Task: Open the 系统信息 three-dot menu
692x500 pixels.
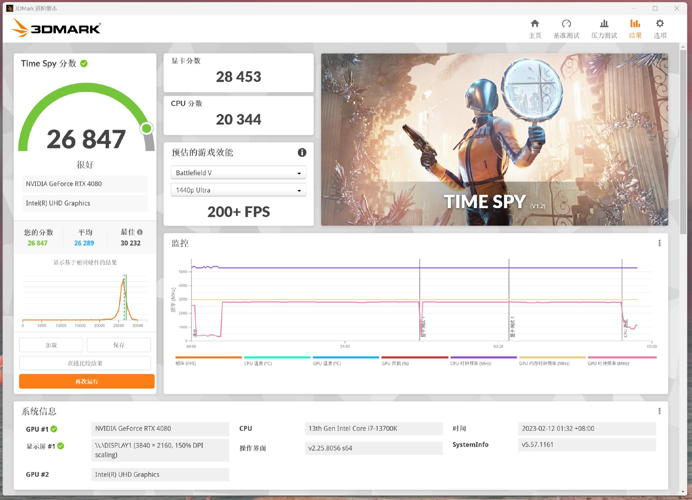Action: (x=660, y=411)
